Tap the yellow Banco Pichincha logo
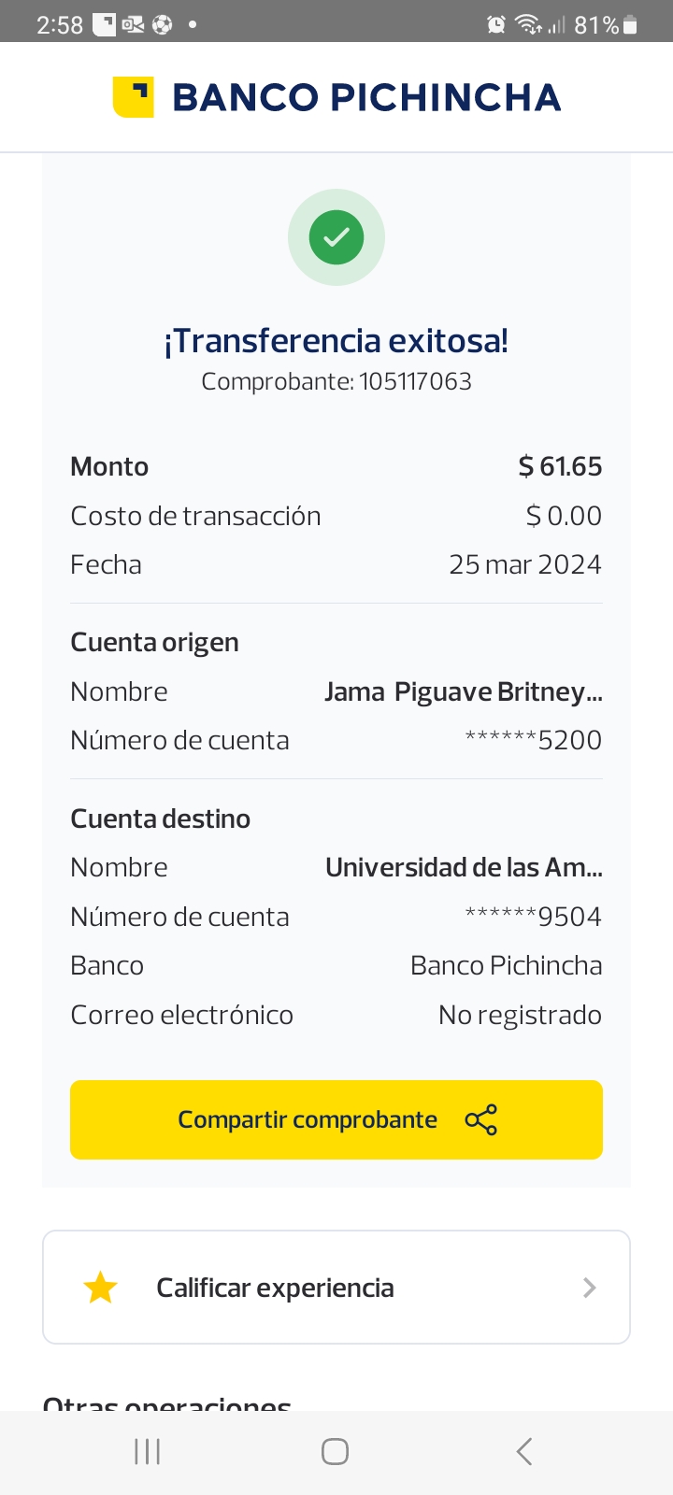The height and width of the screenshot is (1495, 673). tap(133, 97)
